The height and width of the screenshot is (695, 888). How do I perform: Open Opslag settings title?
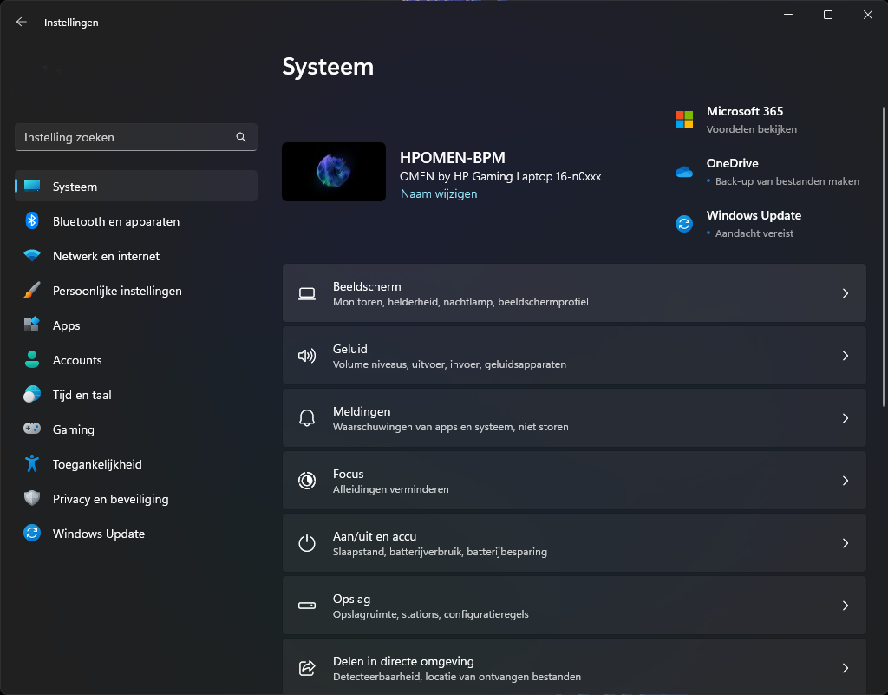click(352, 599)
